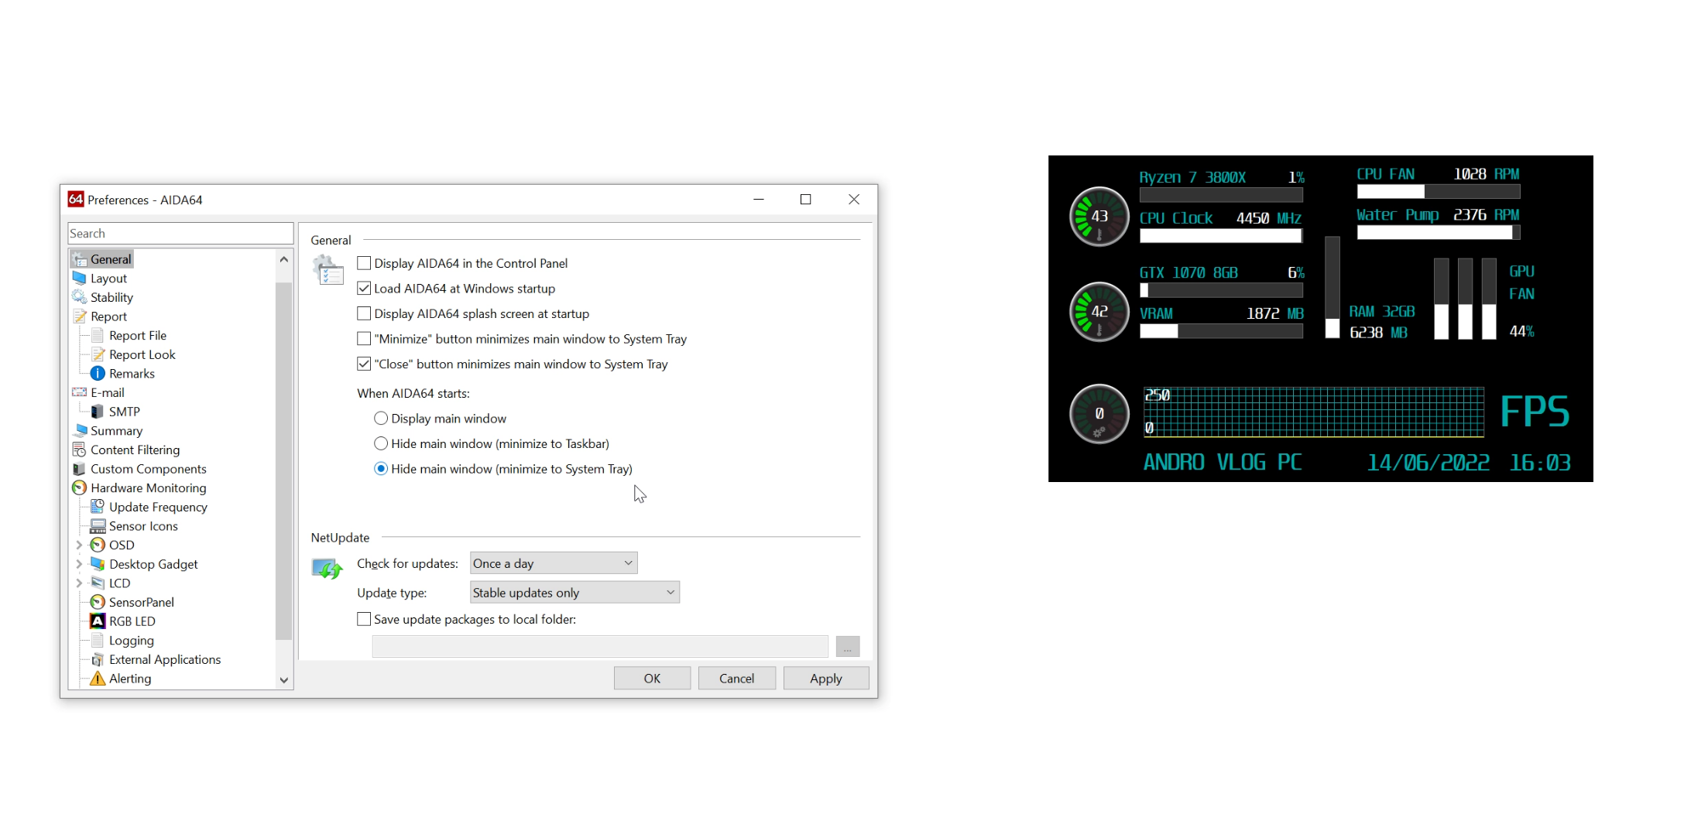Screen dimensions: 1708x831
Task: Click ANDRO VLOG PC text in SensorPanel
Action: pos(1223,463)
